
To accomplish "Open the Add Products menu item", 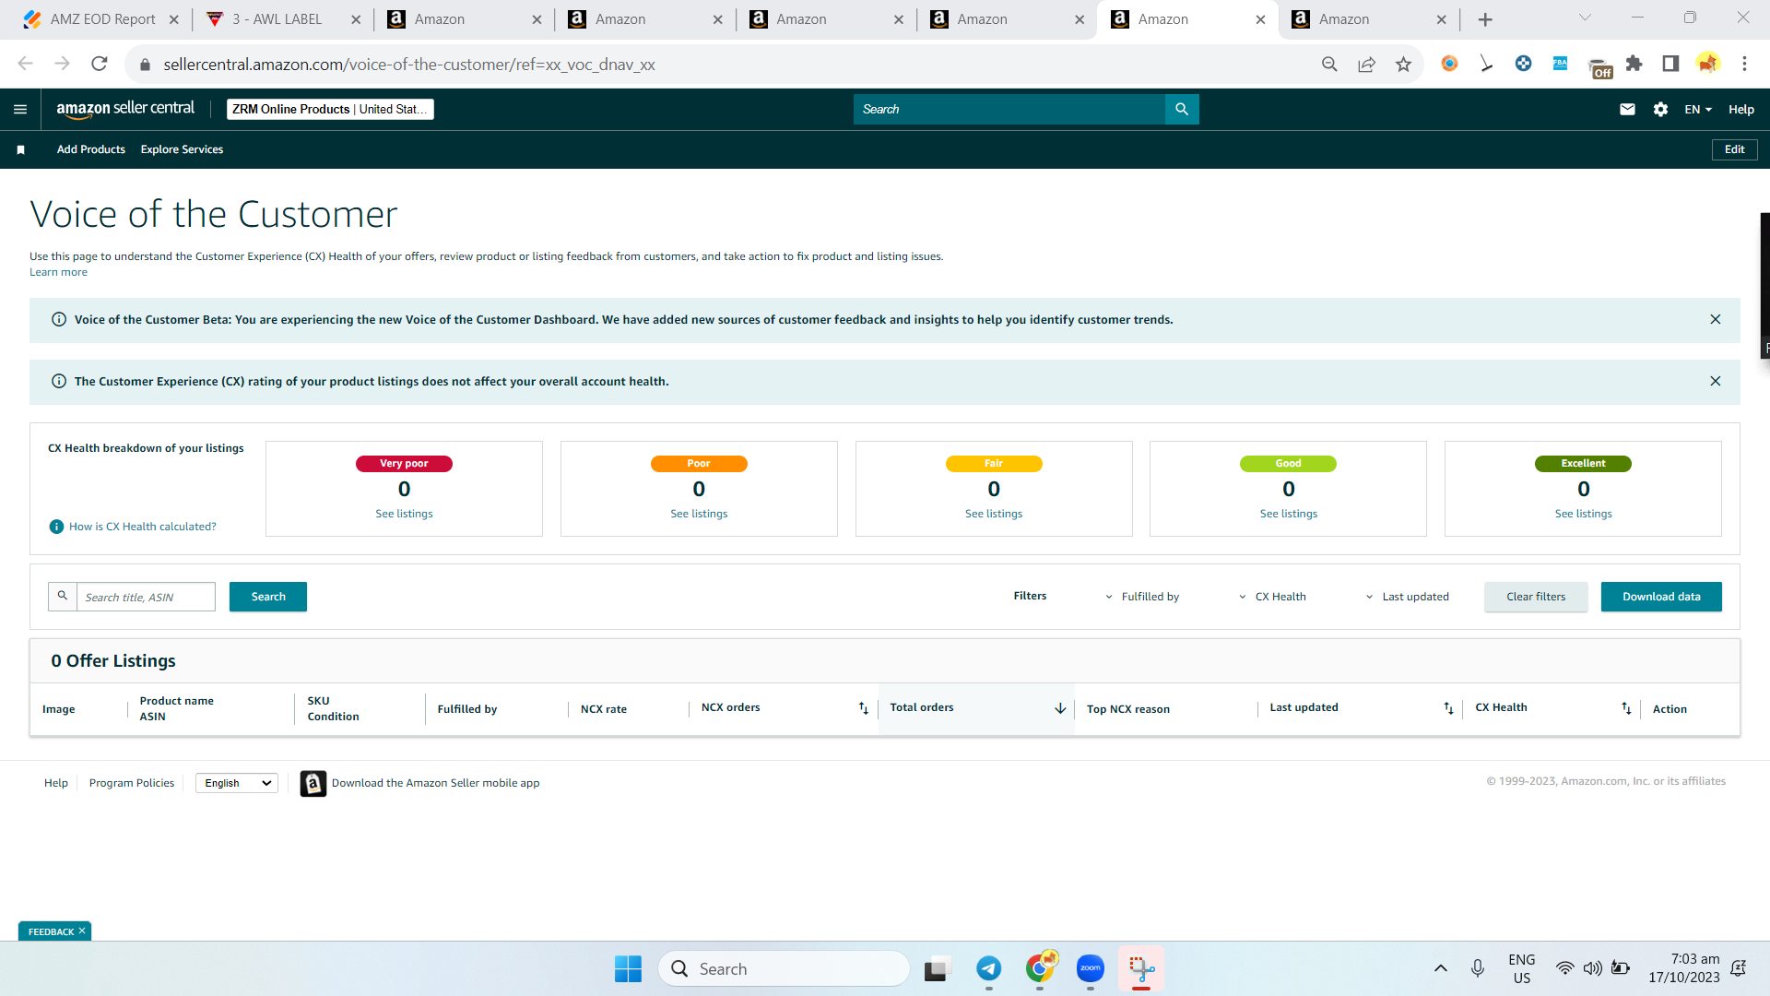I will pyautogui.click(x=91, y=149).
